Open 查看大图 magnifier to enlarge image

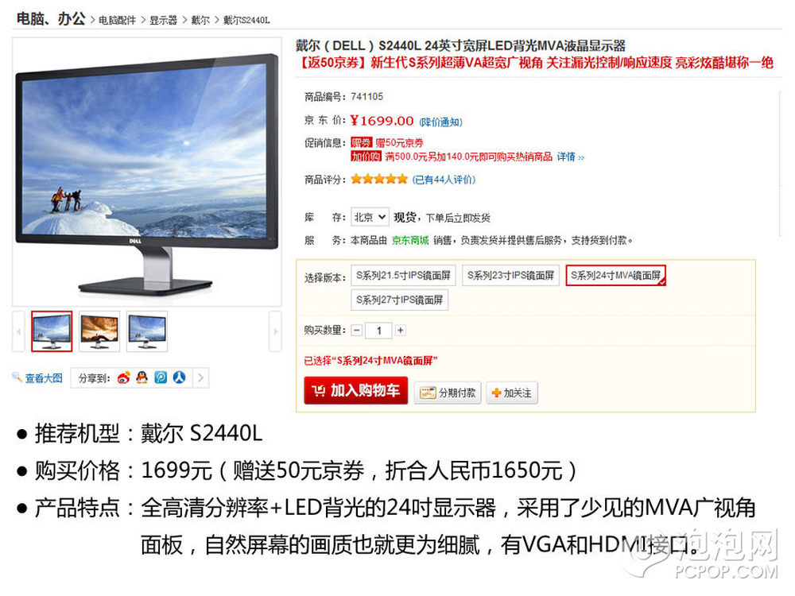click(37, 378)
